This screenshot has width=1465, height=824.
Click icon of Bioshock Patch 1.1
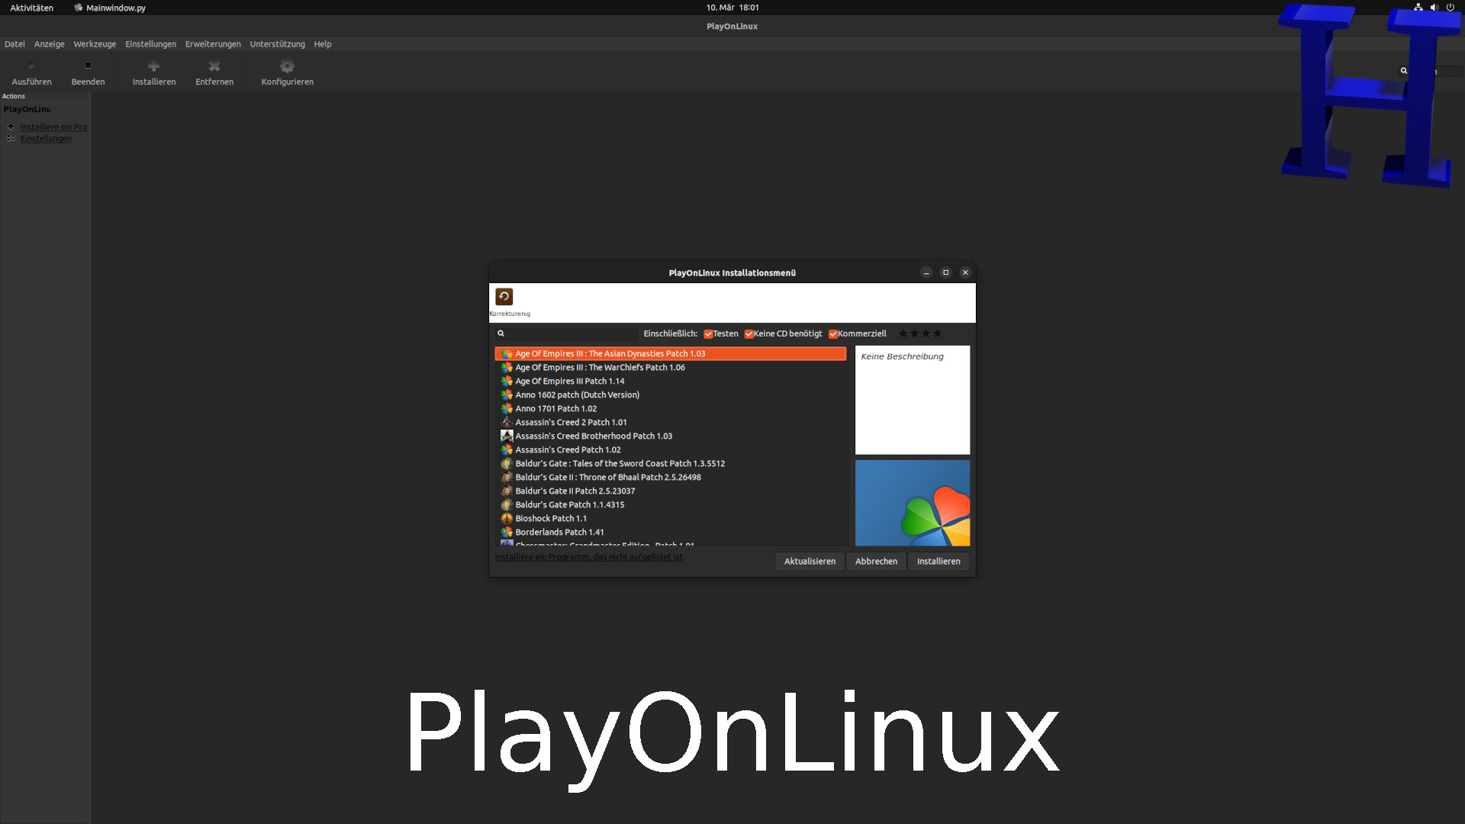[507, 518]
